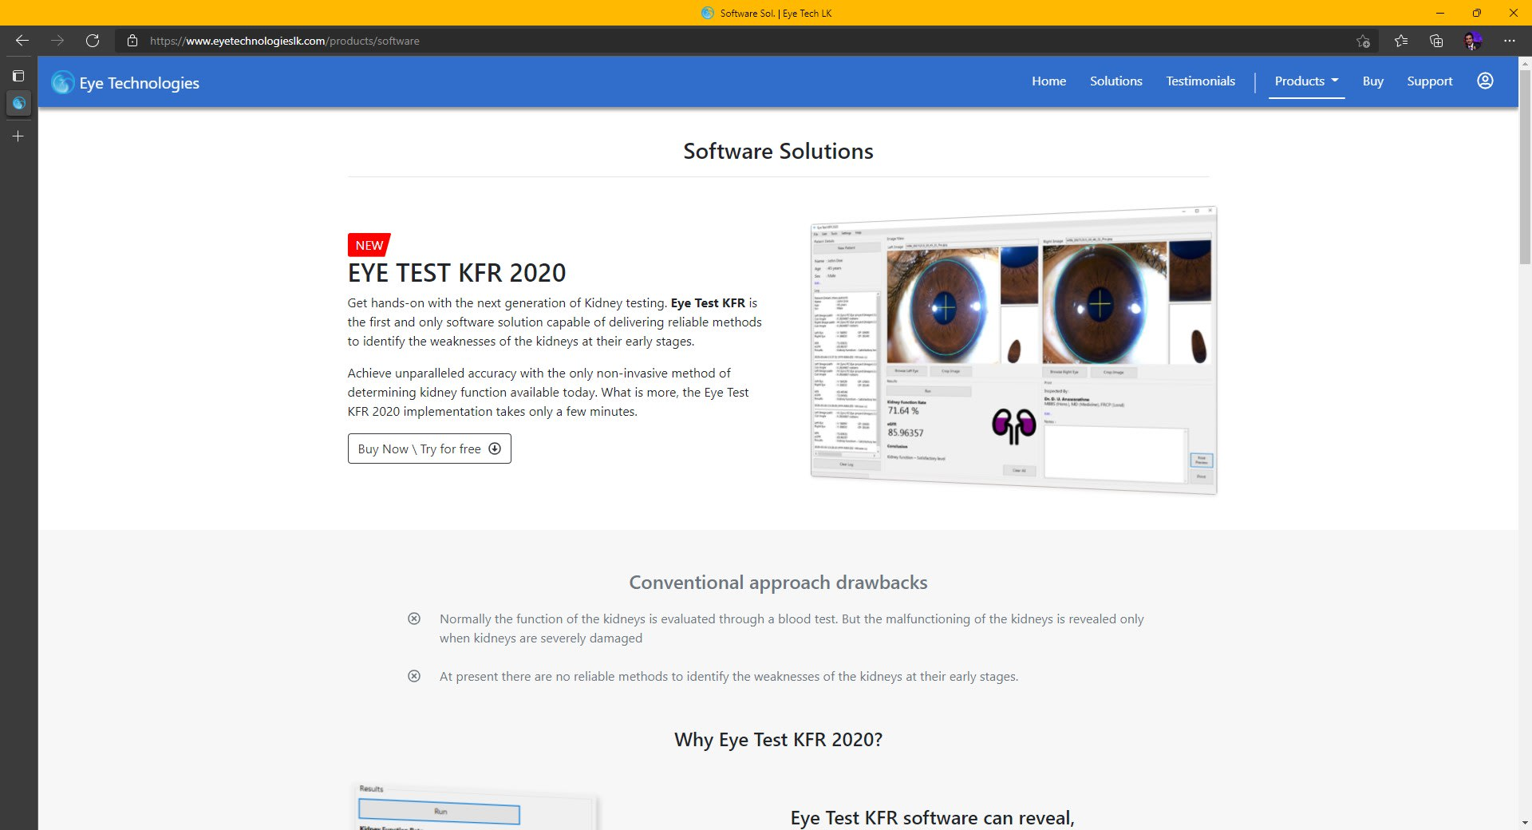This screenshot has height=830, width=1532.
Task: Open the Solutions nav item
Action: [1115, 81]
